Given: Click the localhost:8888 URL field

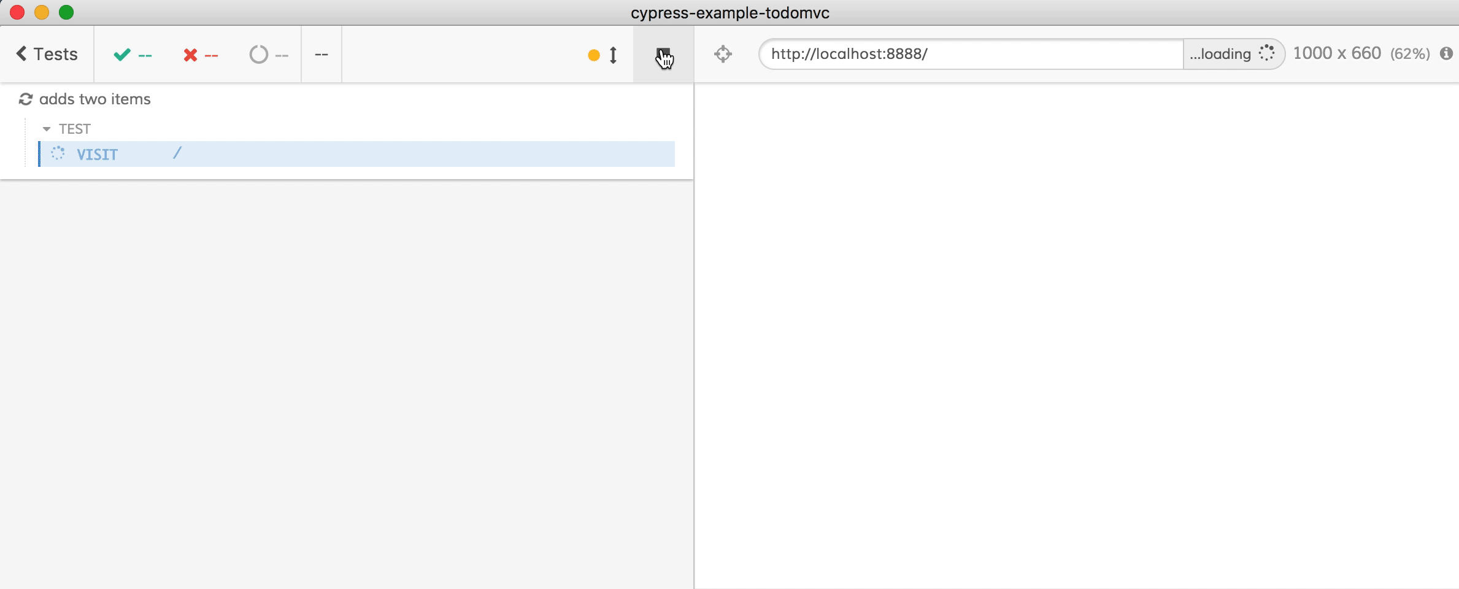Looking at the screenshot, I should 969,54.
